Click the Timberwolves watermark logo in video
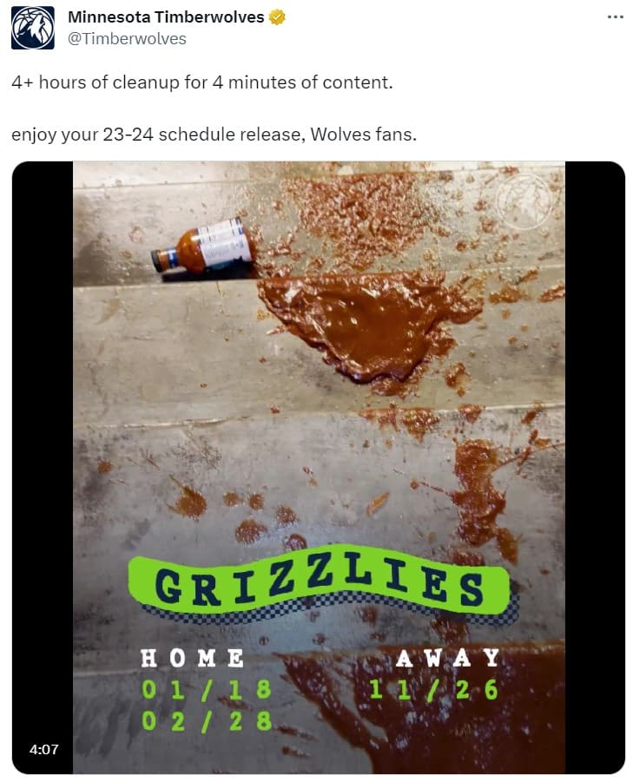This screenshot has width=633, height=782. (x=524, y=200)
